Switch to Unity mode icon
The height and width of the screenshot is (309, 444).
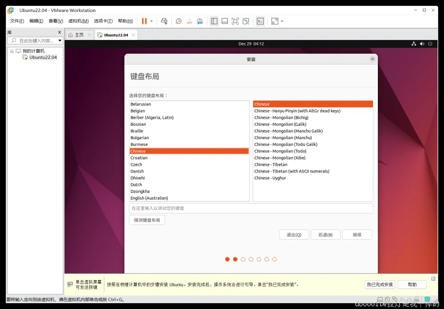pyautogui.click(x=246, y=21)
